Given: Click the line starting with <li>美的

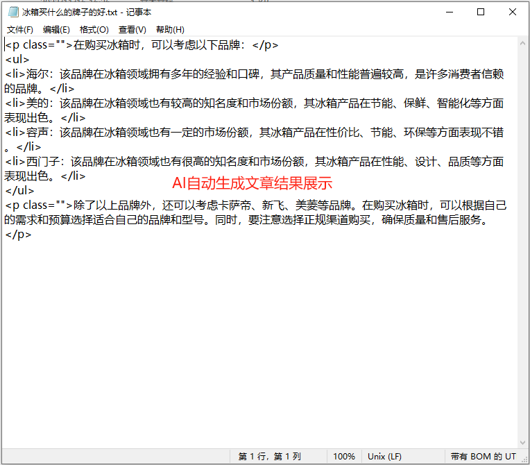Looking at the screenshot, I should 254,110.
